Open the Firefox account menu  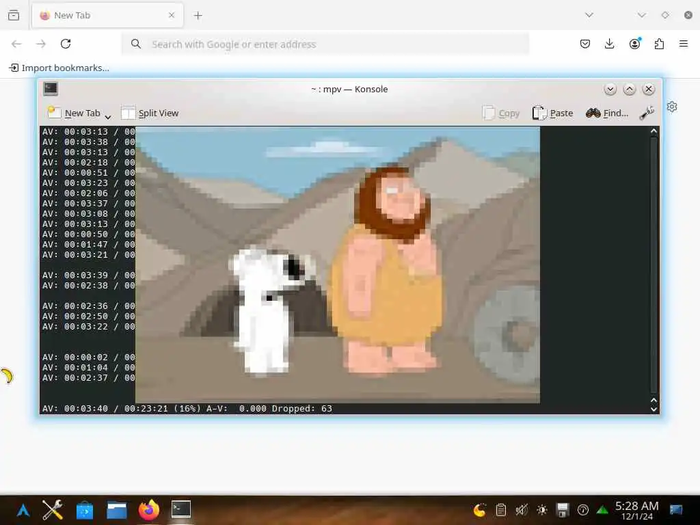[x=634, y=44]
